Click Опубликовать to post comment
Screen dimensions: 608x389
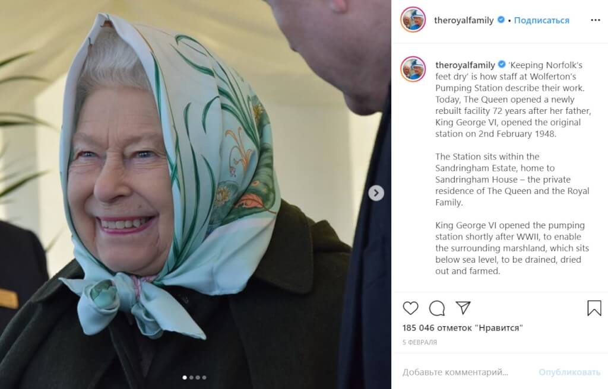pos(569,372)
